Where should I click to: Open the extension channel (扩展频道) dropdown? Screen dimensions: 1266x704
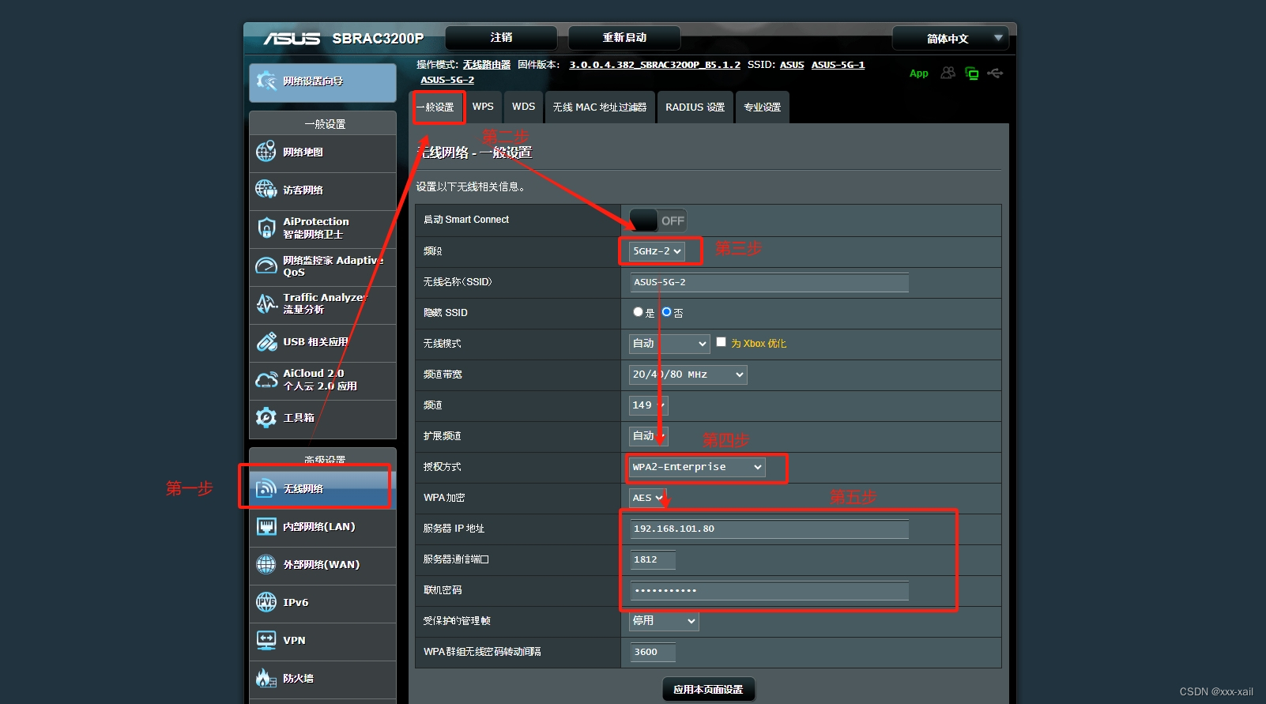649,436
